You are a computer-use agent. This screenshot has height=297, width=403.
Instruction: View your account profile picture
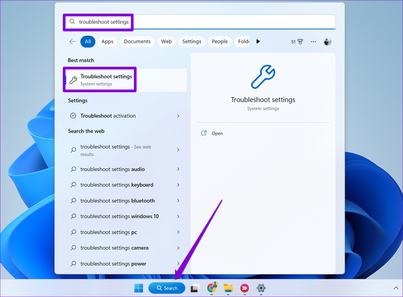pos(327,42)
